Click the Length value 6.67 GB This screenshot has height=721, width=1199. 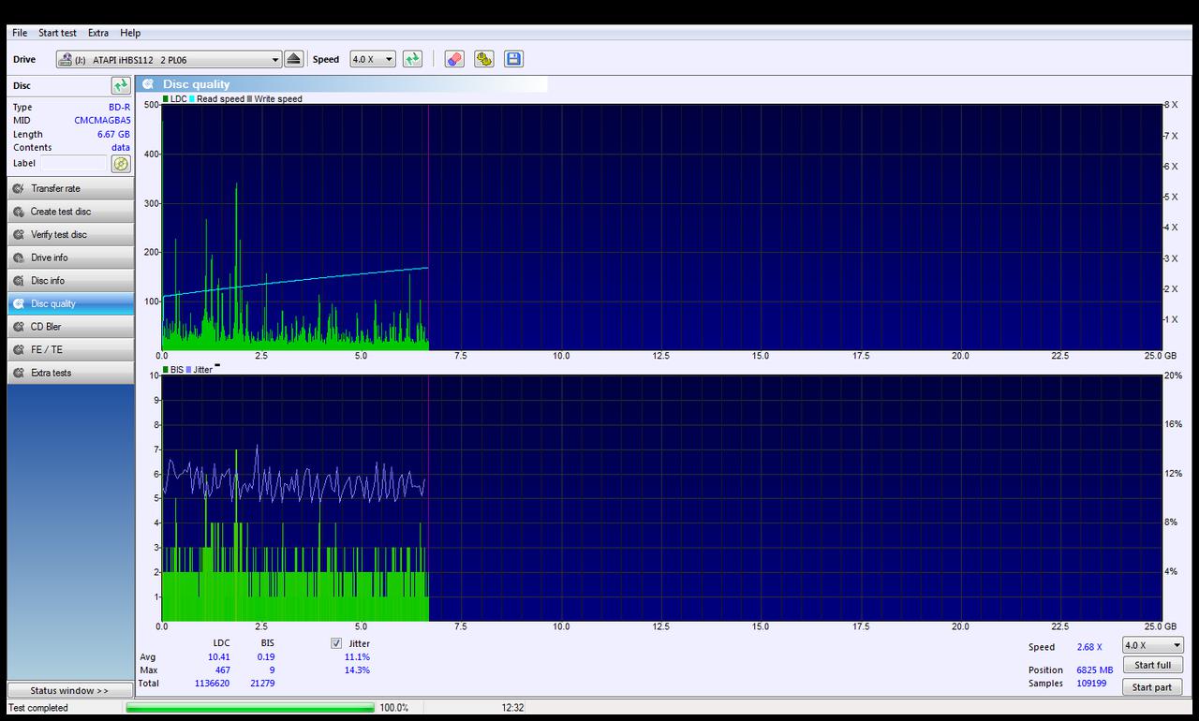click(113, 135)
